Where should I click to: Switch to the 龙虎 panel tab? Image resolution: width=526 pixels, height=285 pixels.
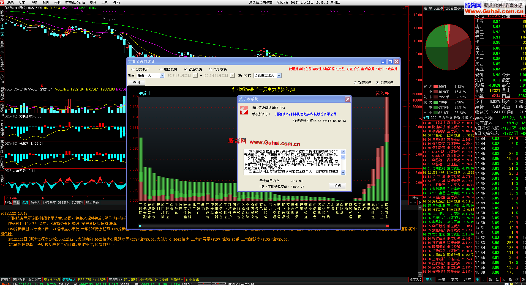(455, 279)
